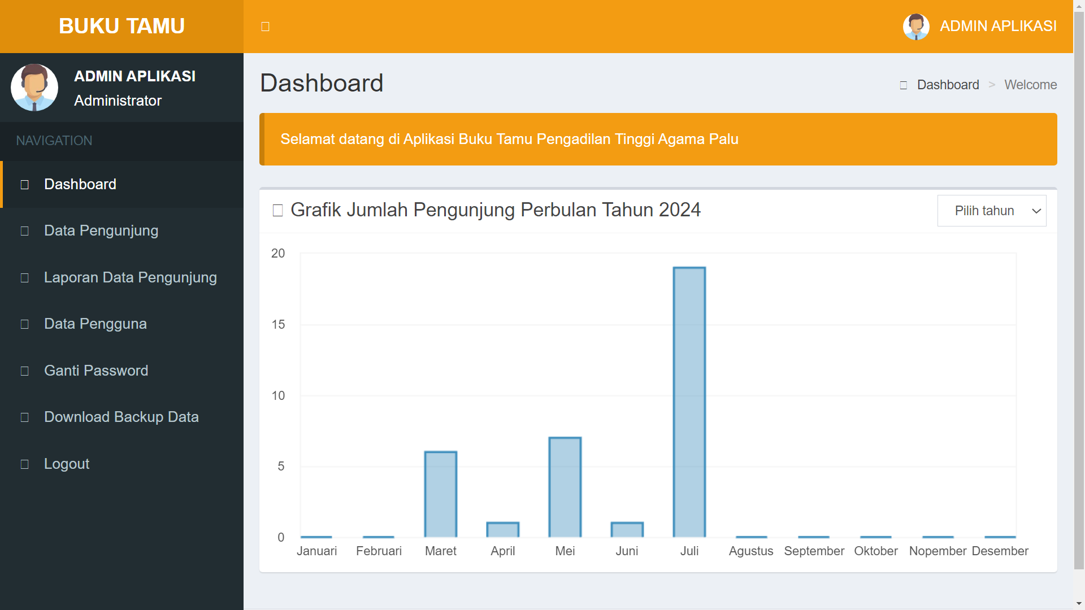The image size is (1085, 610).
Task: Open ADMIN APLIKASI user menu in header
Action: [997, 26]
